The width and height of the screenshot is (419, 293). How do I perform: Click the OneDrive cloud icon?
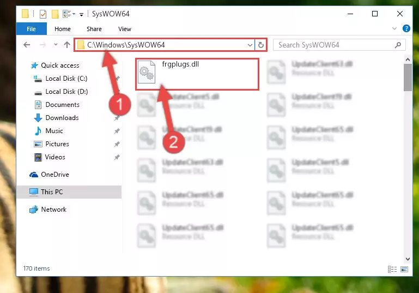(x=34, y=175)
